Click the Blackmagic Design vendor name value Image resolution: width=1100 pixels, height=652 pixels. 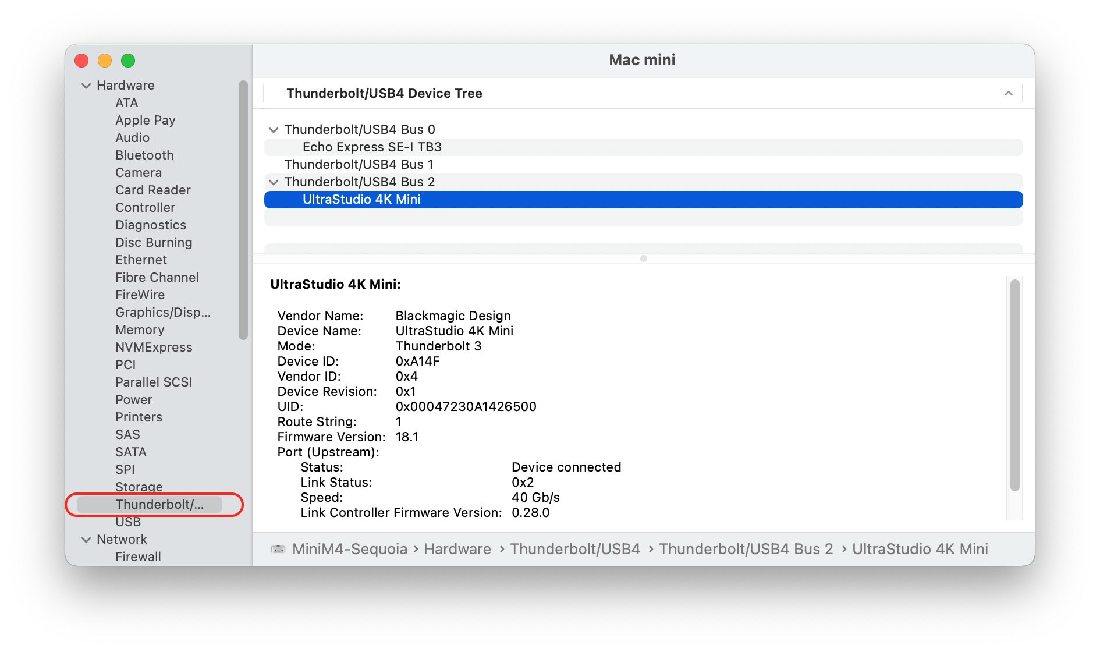[x=453, y=316]
